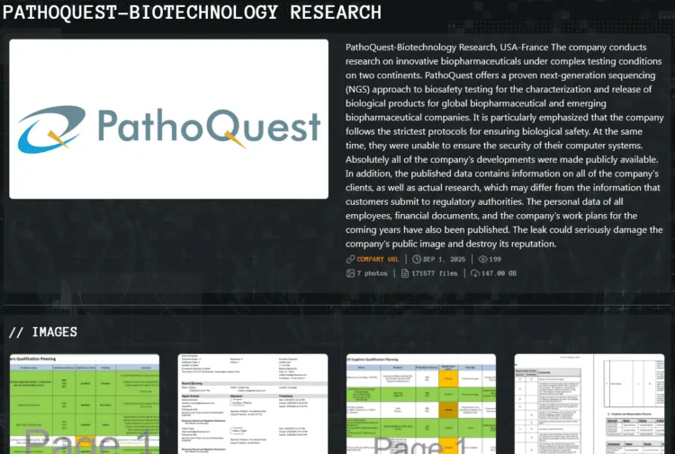Open the PathoQuest company logo image
Screen dimensions: 675x454
click(x=169, y=119)
